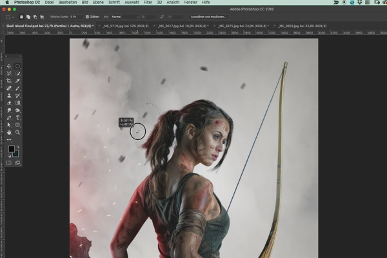
Task: Click the Auswählen und maskieren button
Action: (x=208, y=17)
